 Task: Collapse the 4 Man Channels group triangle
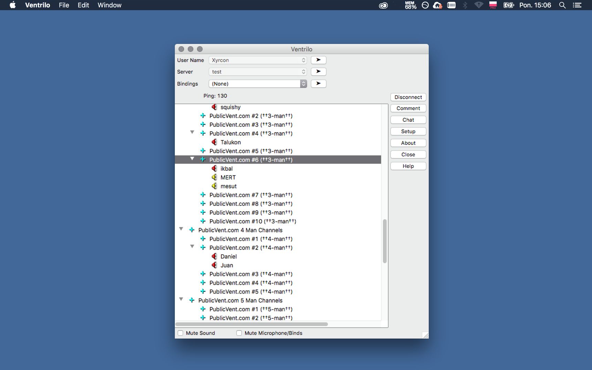[x=181, y=229]
